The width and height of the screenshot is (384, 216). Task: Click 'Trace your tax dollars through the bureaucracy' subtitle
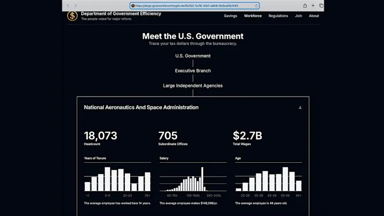click(x=193, y=44)
